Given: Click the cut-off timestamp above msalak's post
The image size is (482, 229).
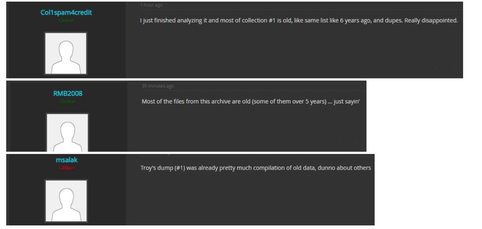Looking at the screenshot, I should click(x=155, y=154).
